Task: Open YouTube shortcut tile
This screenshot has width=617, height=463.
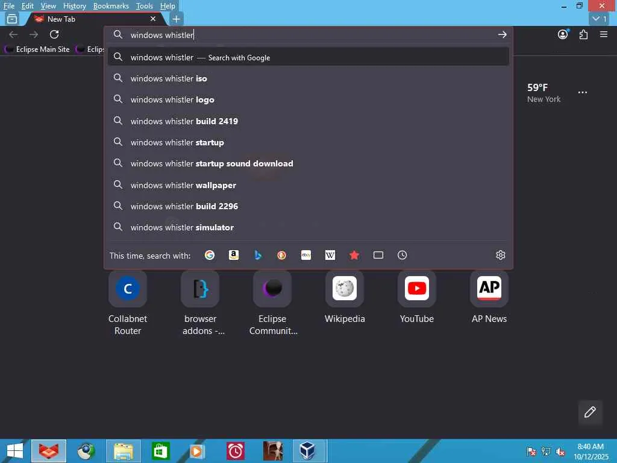Action: 417,298
